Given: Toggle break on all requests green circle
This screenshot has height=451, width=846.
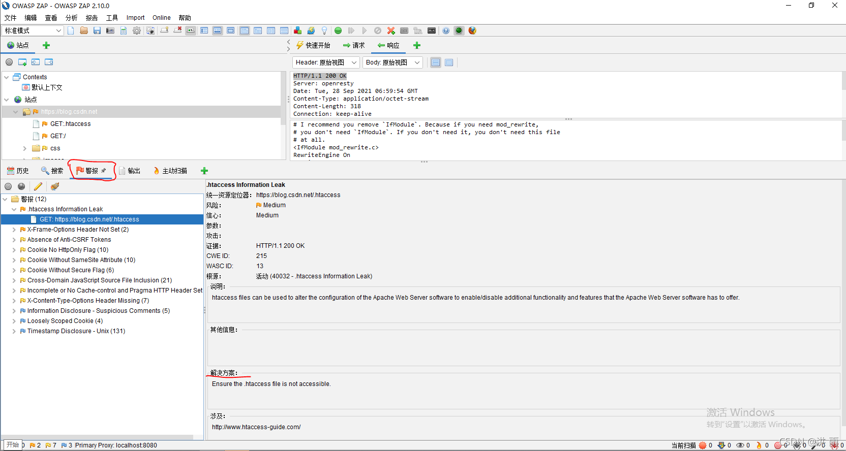Looking at the screenshot, I should (338, 30).
